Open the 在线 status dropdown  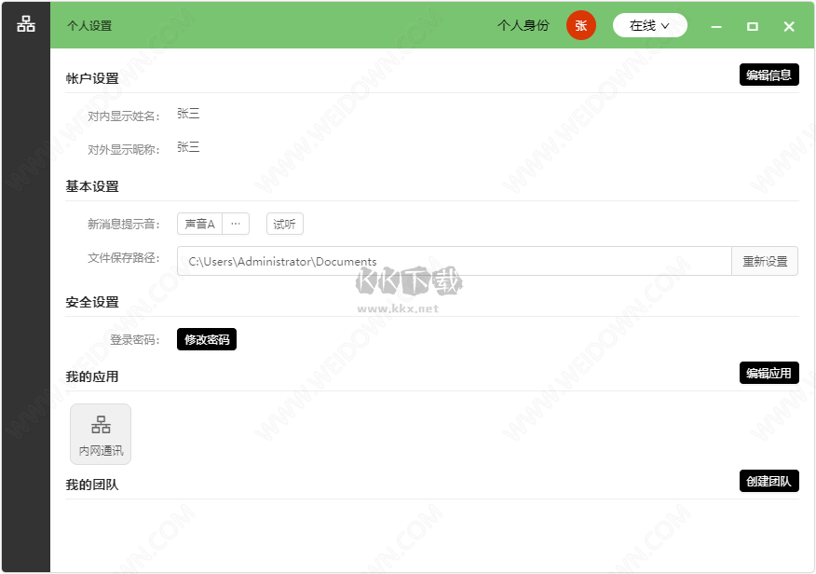(649, 25)
